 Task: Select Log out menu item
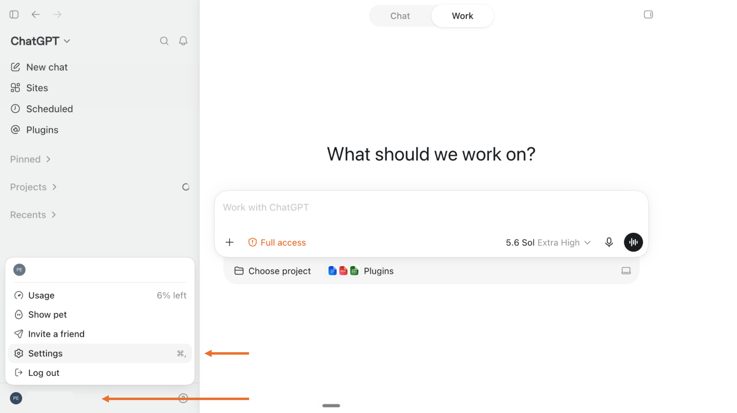point(100,373)
